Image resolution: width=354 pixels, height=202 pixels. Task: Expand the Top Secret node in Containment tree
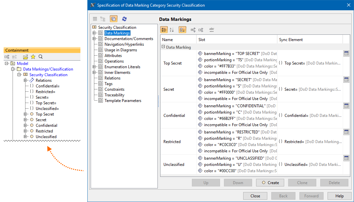25,114
